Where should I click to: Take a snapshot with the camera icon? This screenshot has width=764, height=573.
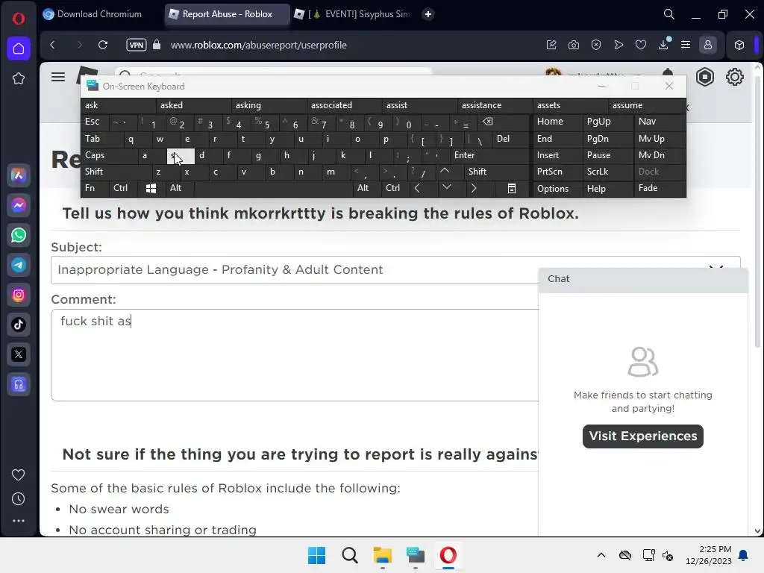[574, 45]
